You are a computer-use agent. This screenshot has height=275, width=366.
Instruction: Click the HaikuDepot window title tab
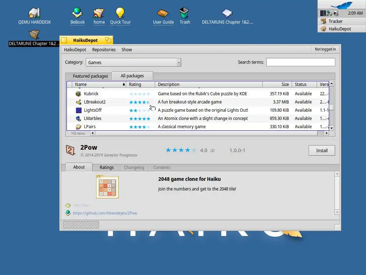pyautogui.click(x=86, y=40)
